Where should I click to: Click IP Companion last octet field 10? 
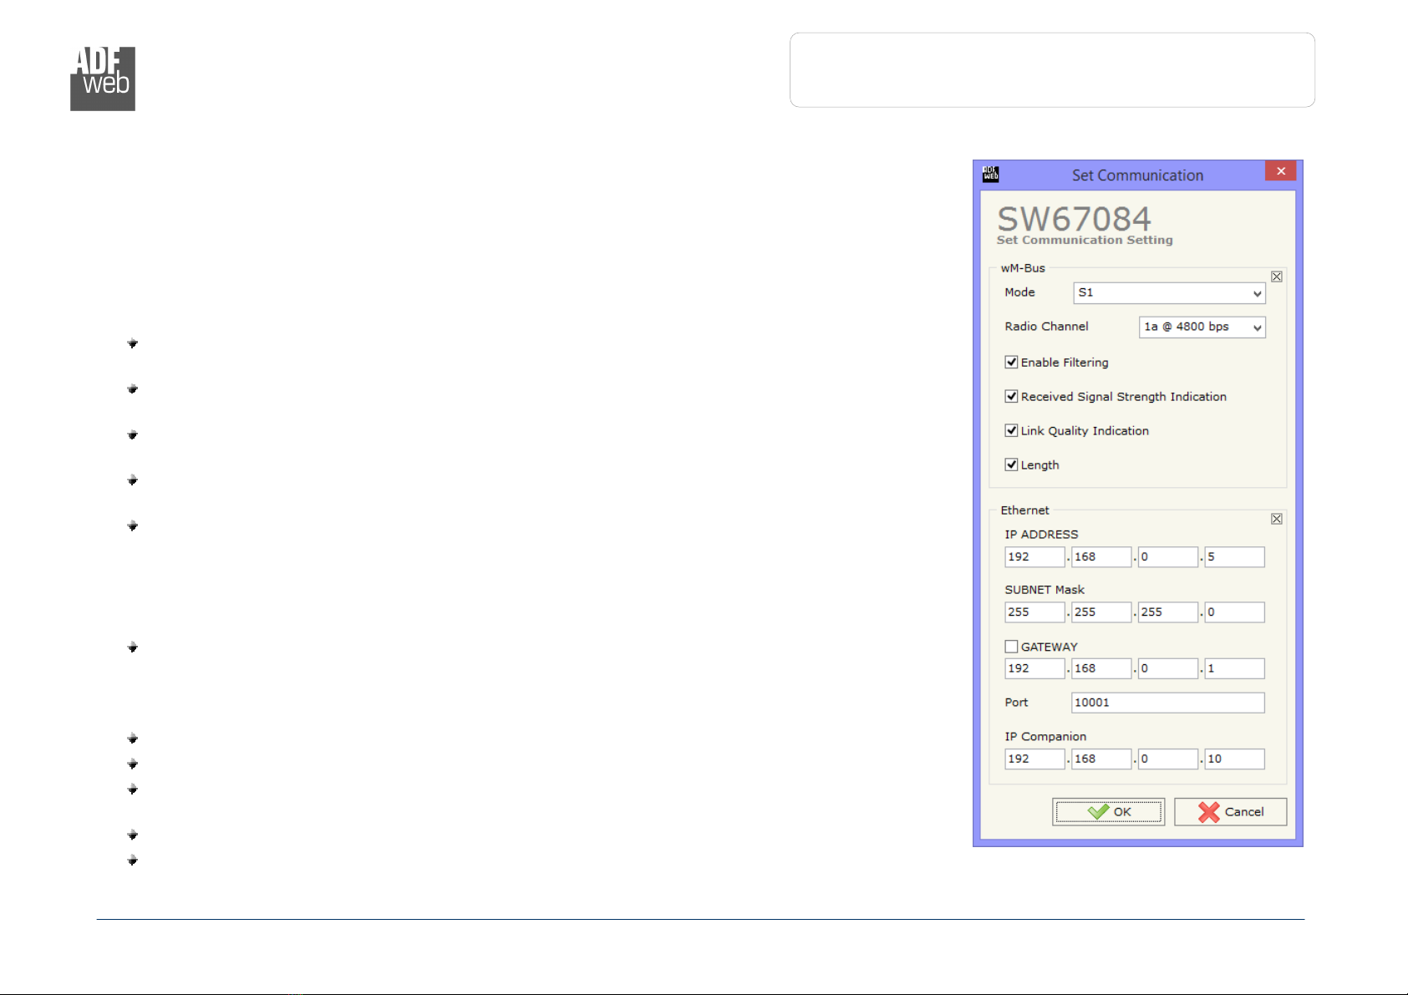tap(1234, 759)
